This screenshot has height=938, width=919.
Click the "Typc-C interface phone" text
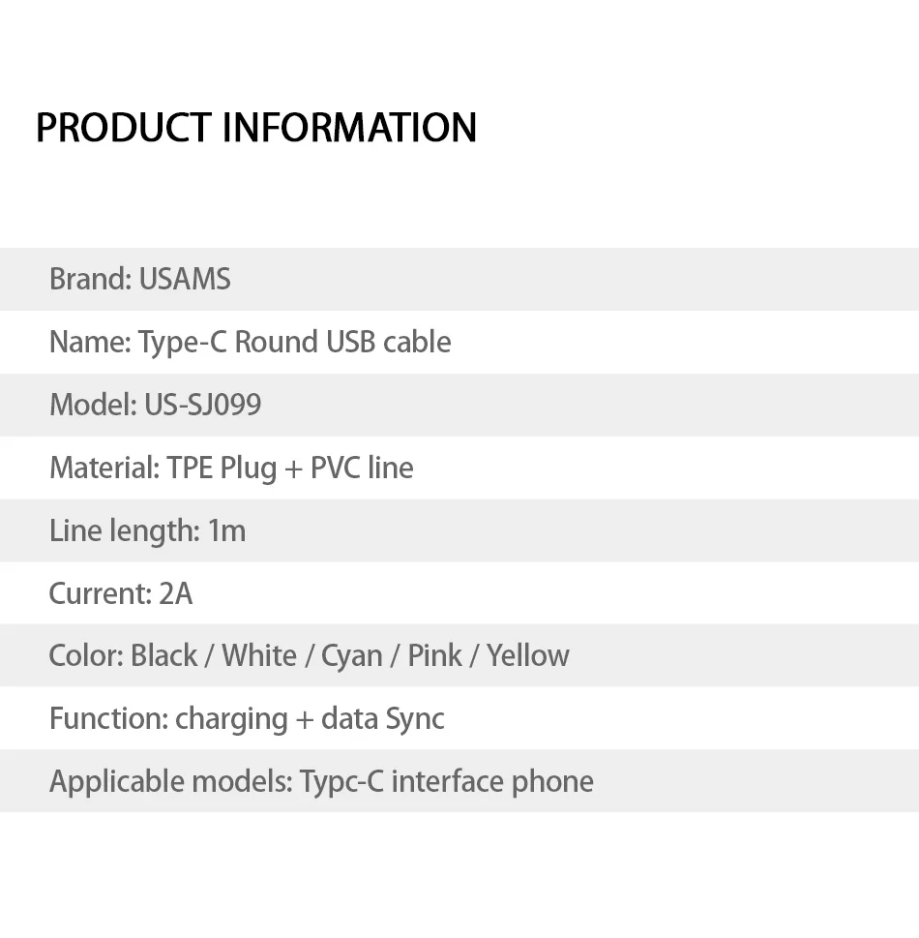(x=447, y=781)
